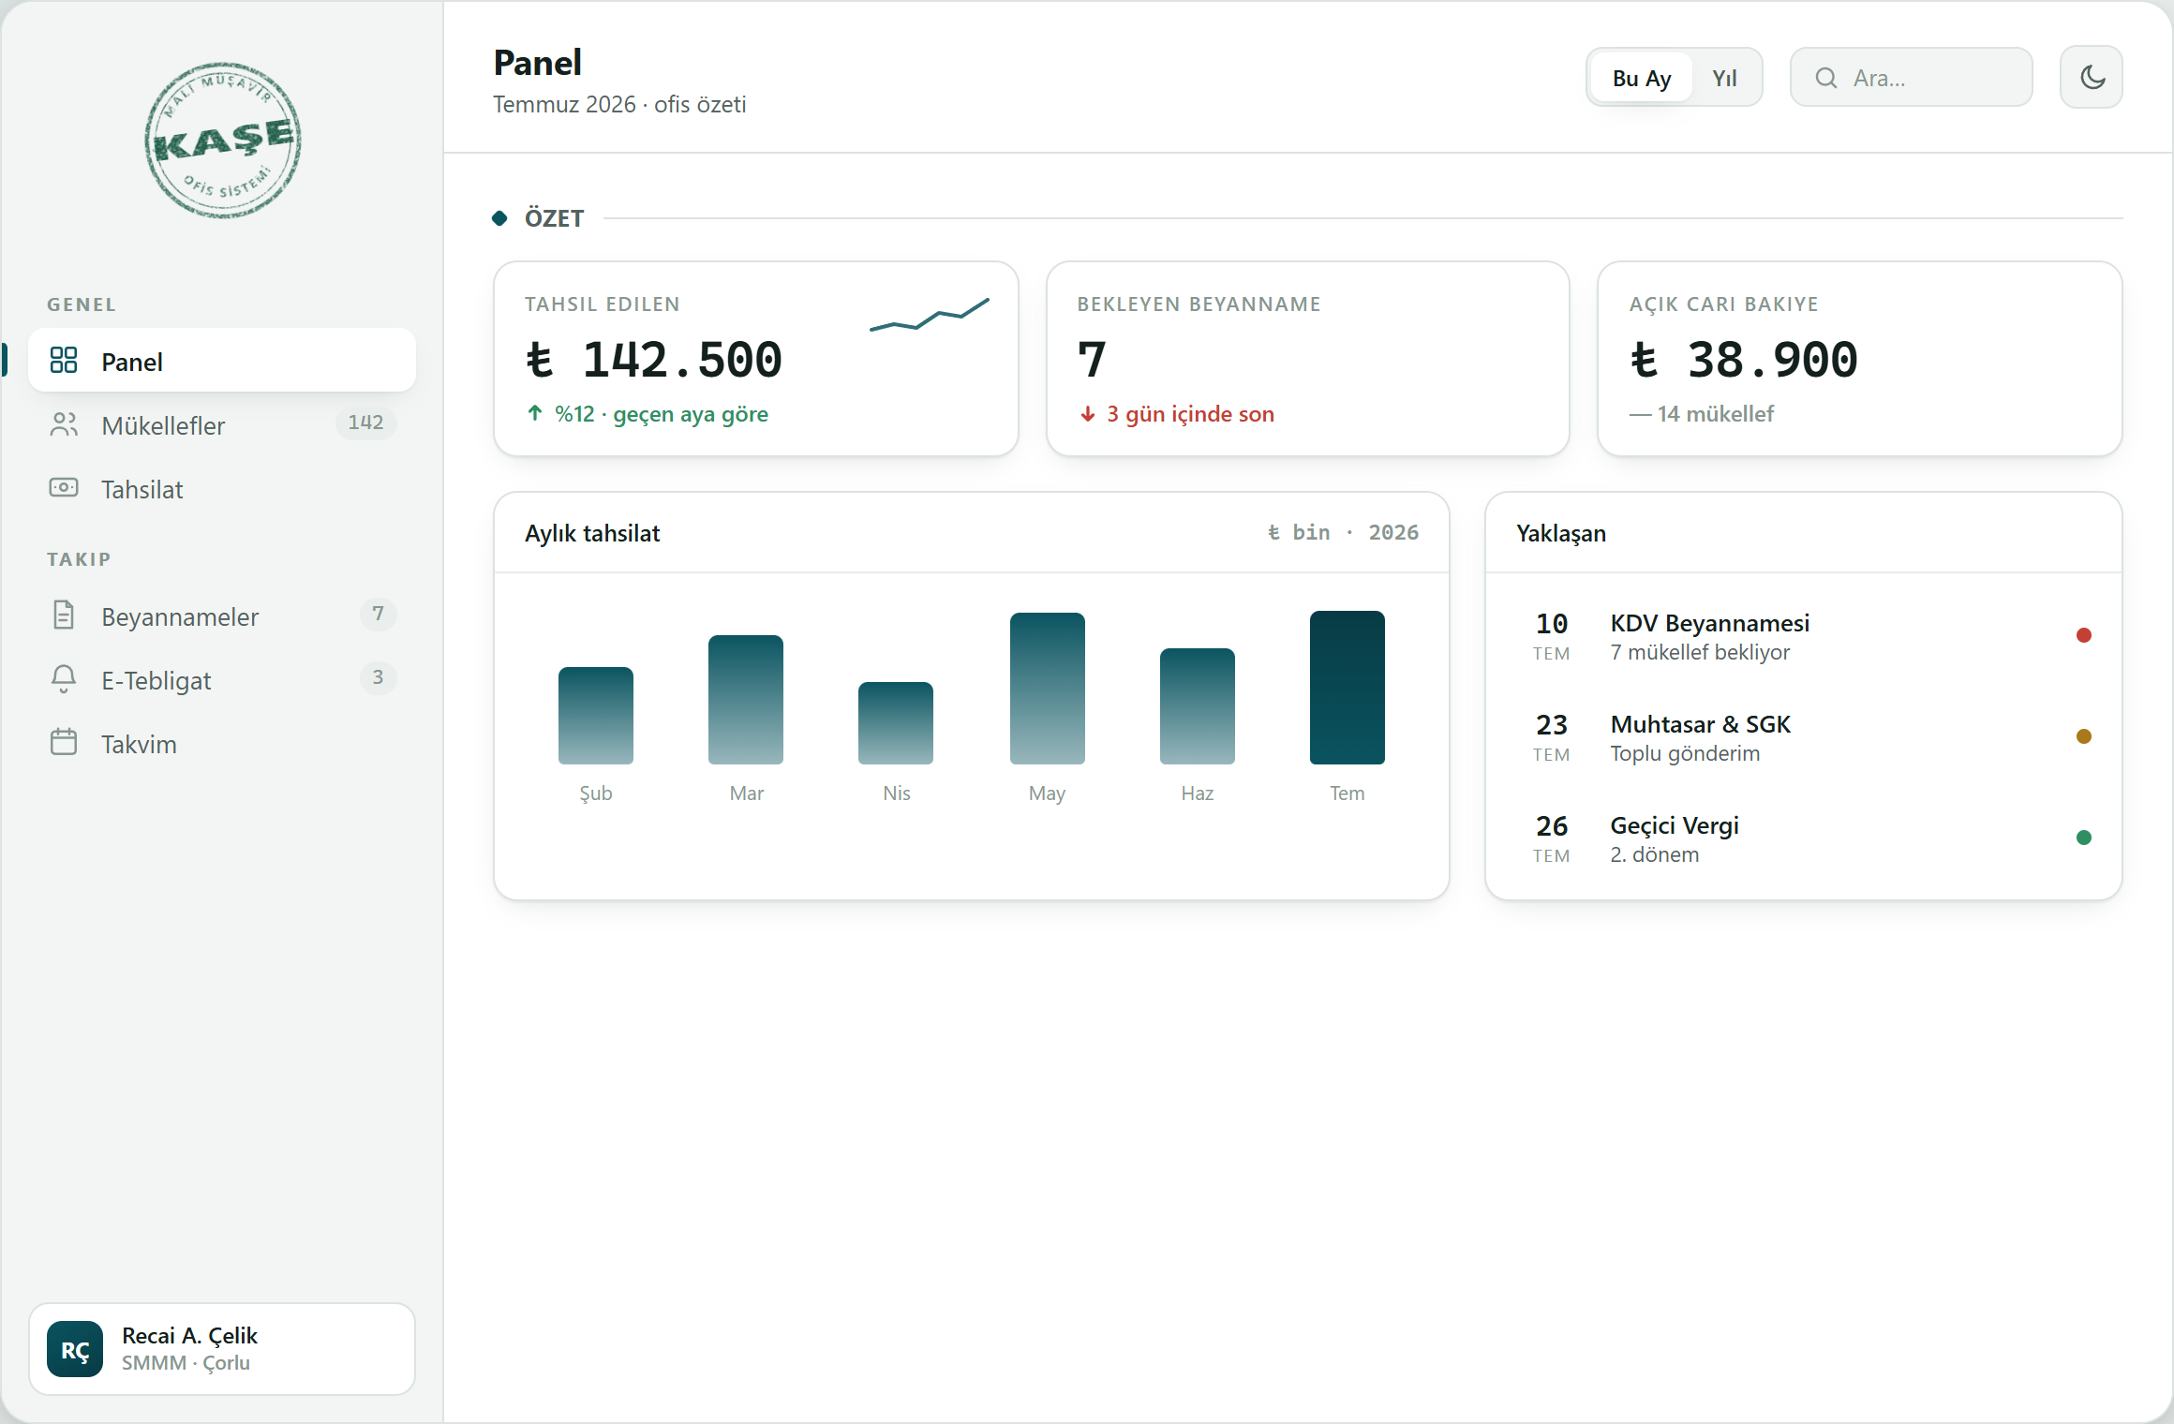Click the red status dot for KDV
Viewport: 2174px width, 1424px height.
click(x=2083, y=635)
